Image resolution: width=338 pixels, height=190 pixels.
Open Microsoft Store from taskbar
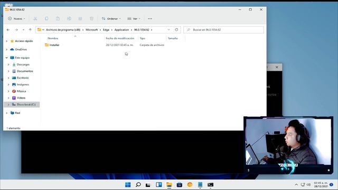tap(180, 185)
